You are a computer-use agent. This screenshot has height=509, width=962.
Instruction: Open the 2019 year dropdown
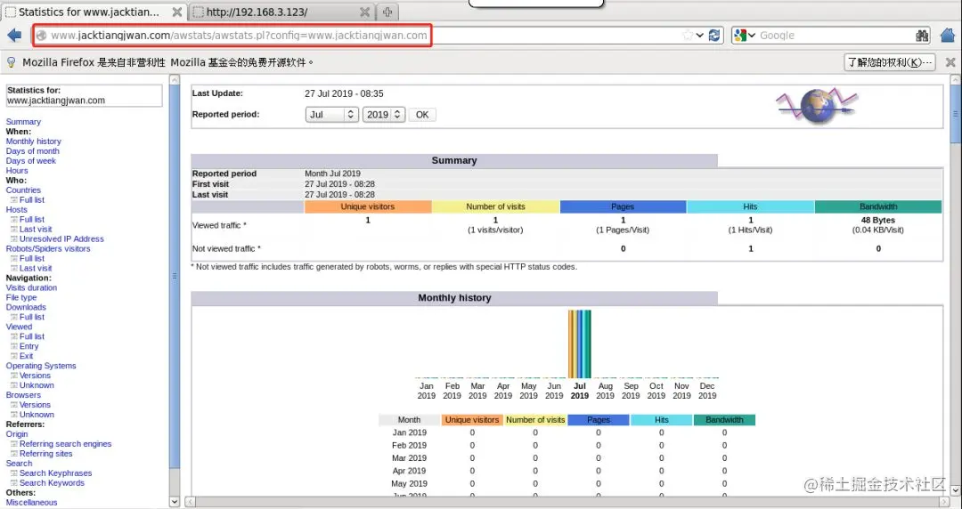(x=383, y=115)
